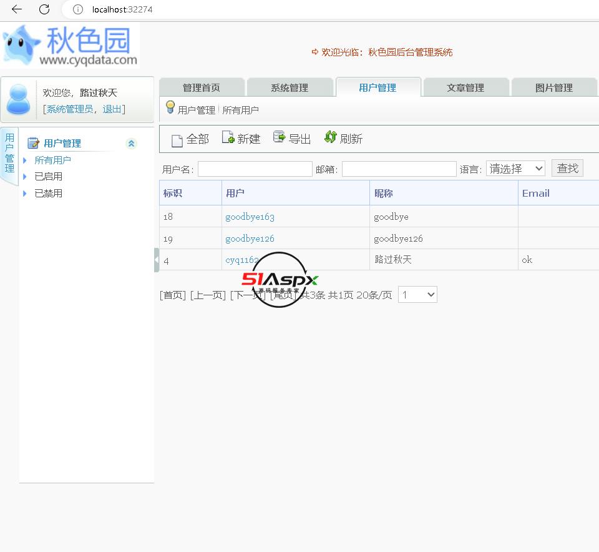Image resolution: width=599 pixels, height=552 pixels.
Task: Click the 查找 search button
Action: click(567, 168)
